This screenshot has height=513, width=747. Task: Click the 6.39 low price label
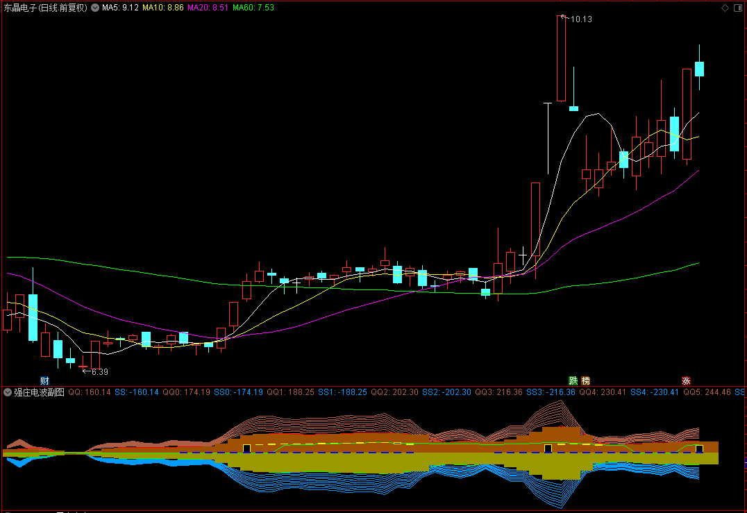pos(99,372)
